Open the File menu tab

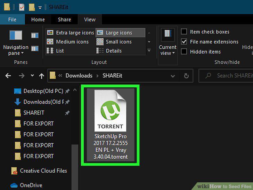click(12, 19)
